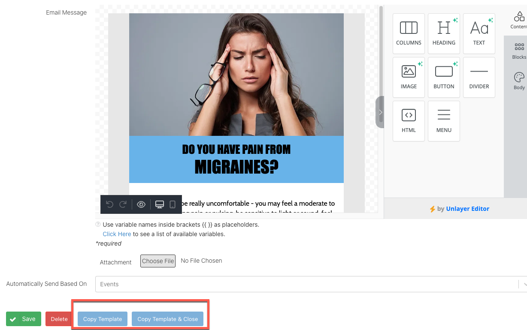The width and height of the screenshot is (527, 330).
Task: Select the Menu content block
Action: [x=444, y=121]
